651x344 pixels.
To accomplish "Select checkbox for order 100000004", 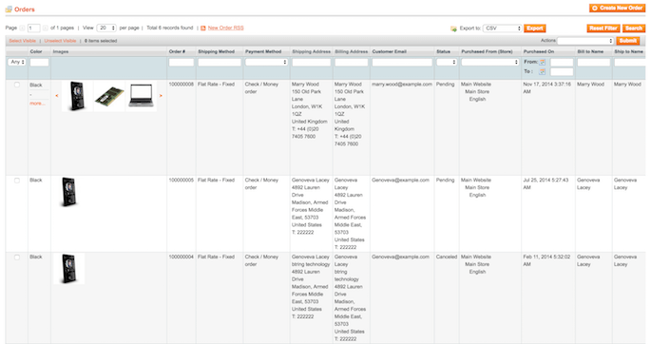I will [17, 258].
